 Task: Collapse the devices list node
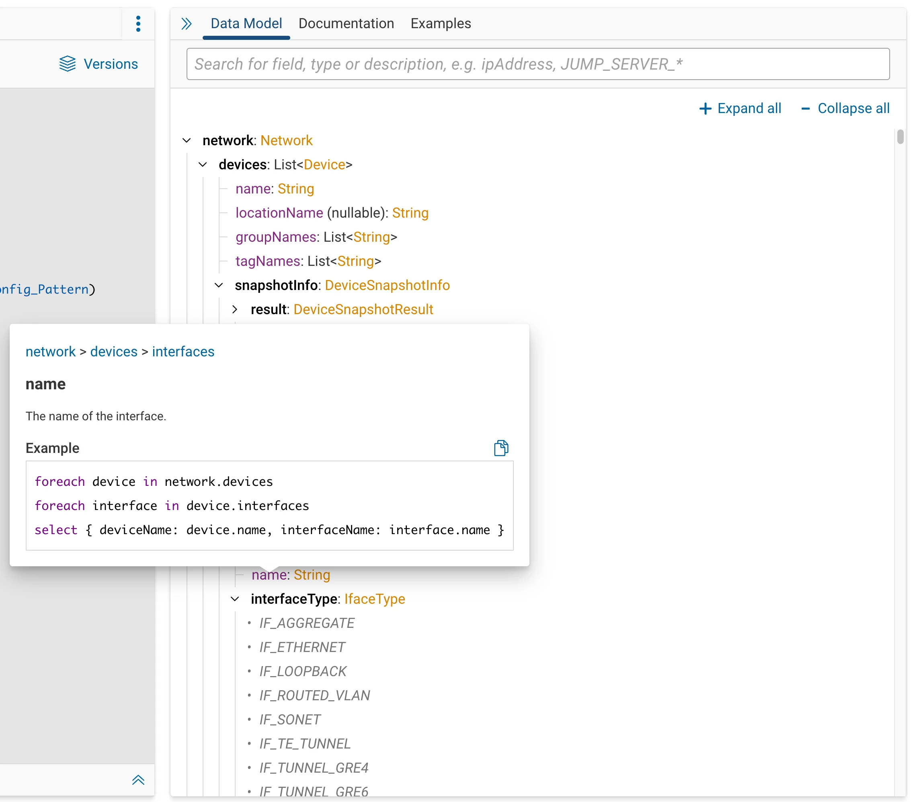coord(203,165)
